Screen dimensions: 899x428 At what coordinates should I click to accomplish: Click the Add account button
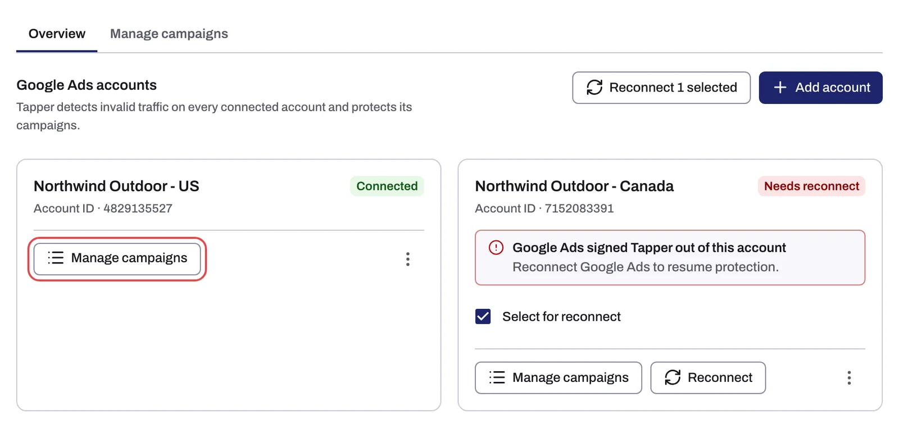pos(820,88)
